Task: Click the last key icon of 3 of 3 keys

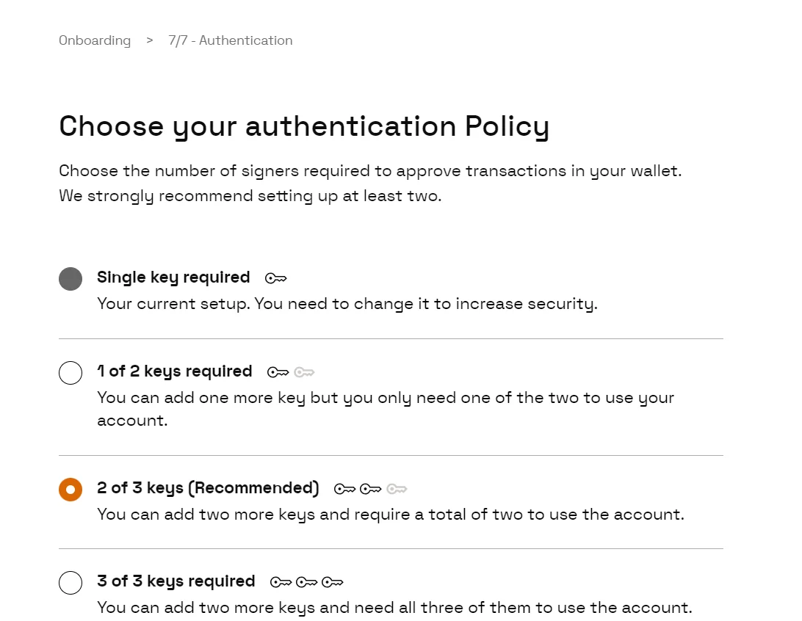Action: pyautogui.click(x=333, y=582)
